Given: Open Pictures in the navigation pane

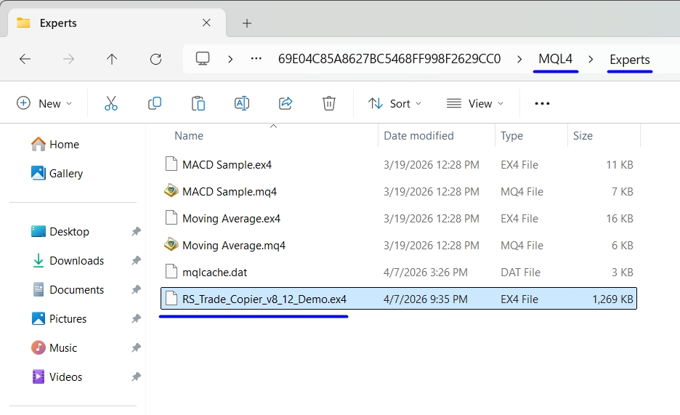Looking at the screenshot, I should pyautogui.click(x=59, y=319).
